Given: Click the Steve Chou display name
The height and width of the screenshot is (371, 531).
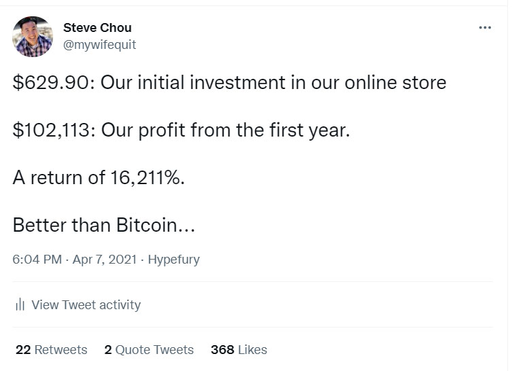Looking at the screenshot, I should 97,28.
